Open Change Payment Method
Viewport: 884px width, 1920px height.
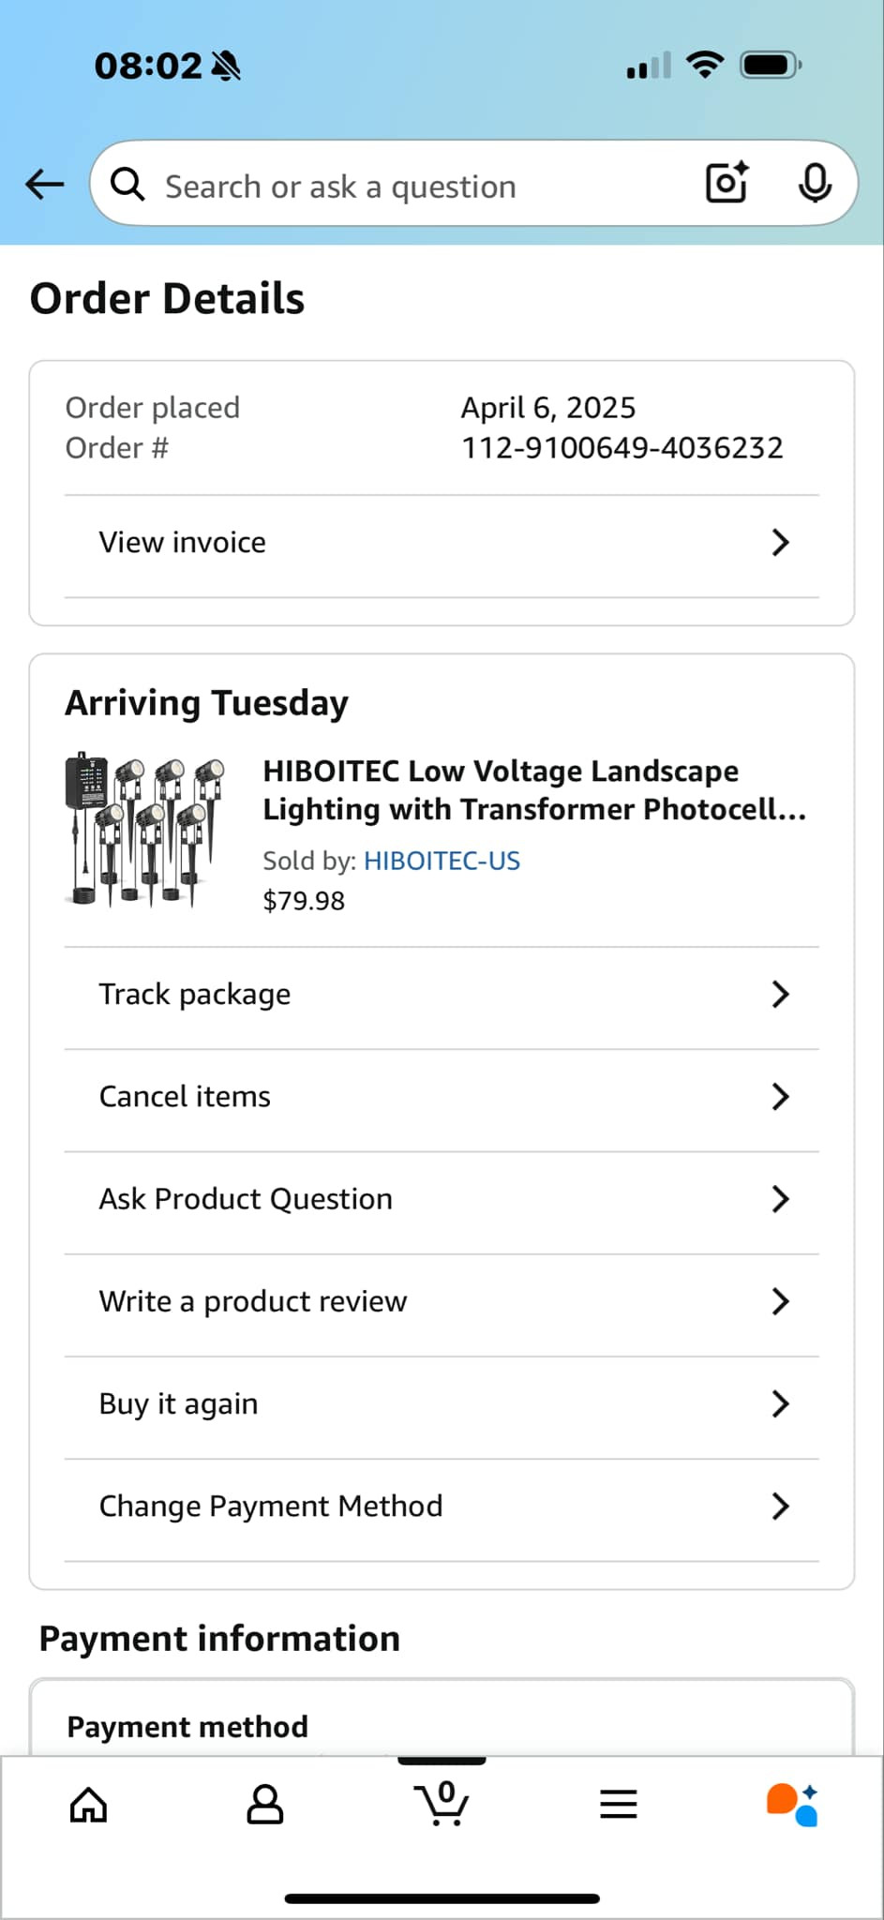(271, 1506)
